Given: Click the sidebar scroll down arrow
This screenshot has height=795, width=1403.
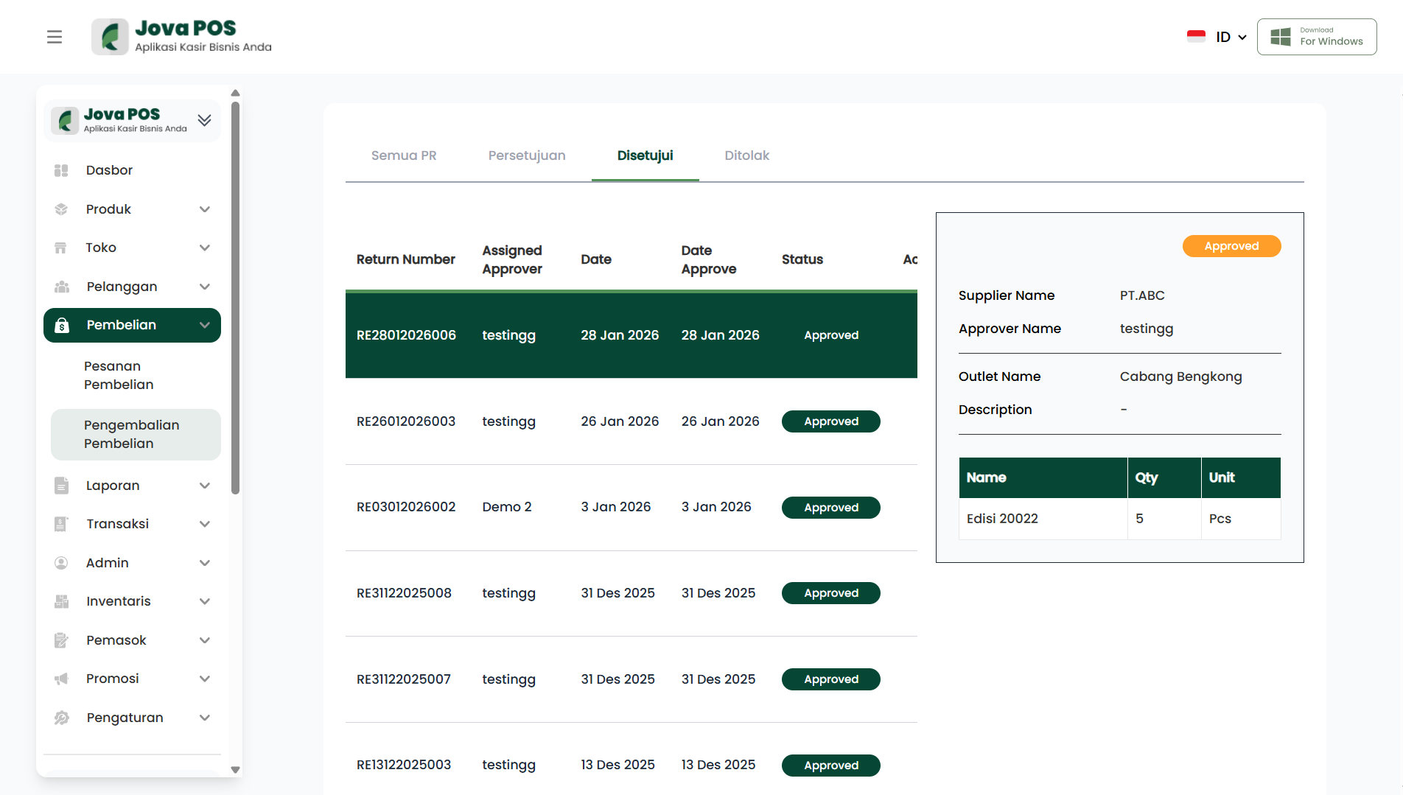Looking at the screenshot, I should [236, 769].
